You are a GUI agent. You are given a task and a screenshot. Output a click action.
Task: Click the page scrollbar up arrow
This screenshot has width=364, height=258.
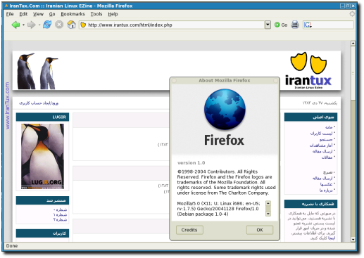(x=353, y=44)
